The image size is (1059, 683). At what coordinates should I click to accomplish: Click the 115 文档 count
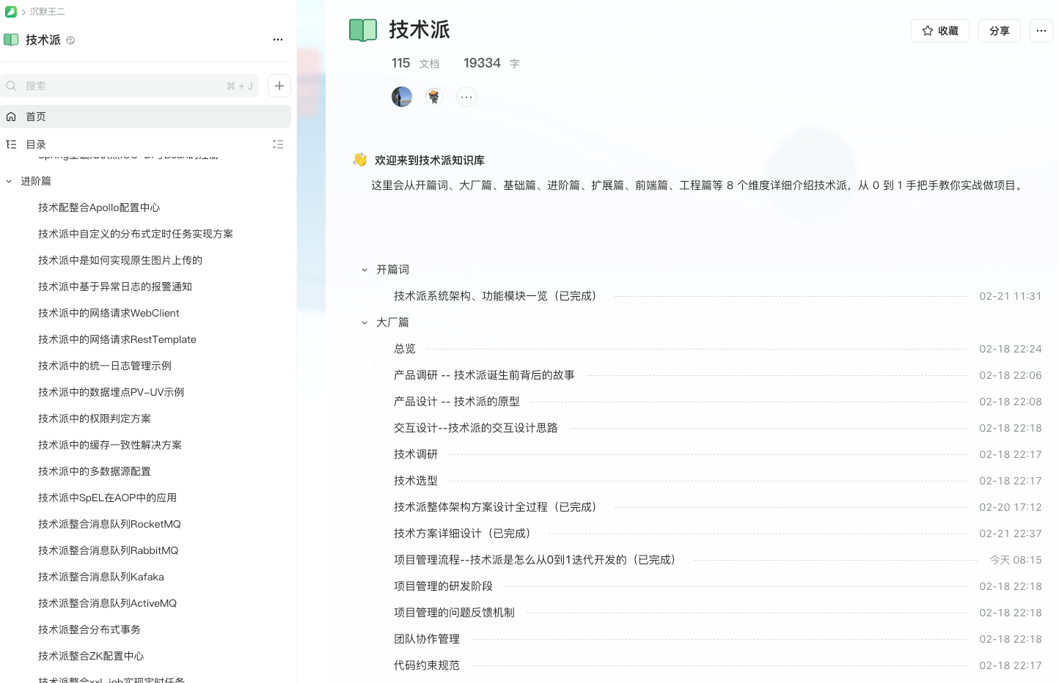point(416,64)
